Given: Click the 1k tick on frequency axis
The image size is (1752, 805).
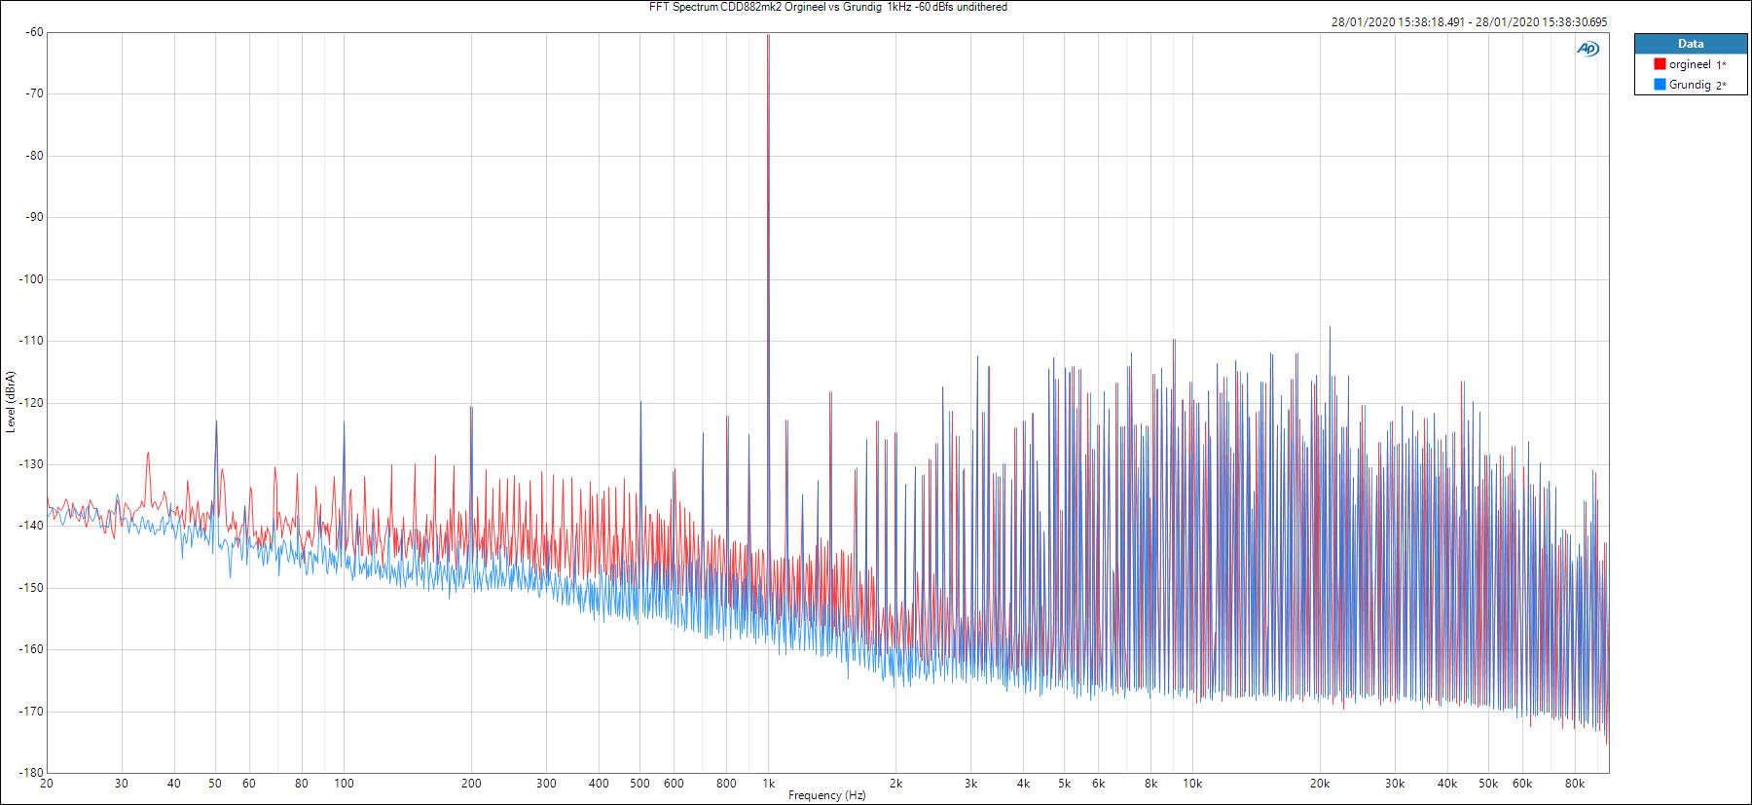Looking at the screenshot, I should 768,783.
